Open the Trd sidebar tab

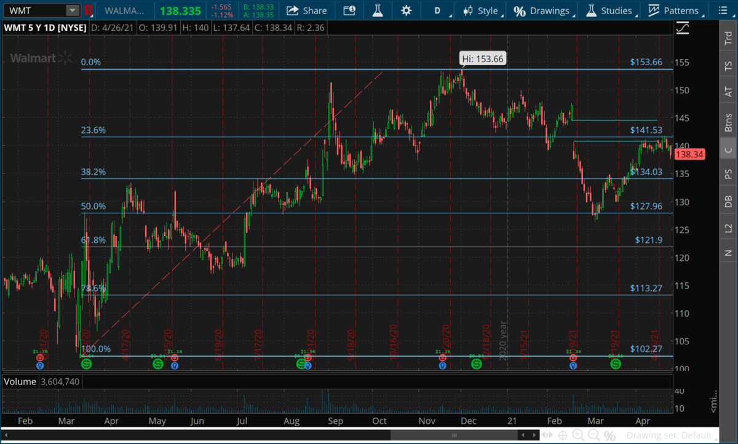point(728,38)
